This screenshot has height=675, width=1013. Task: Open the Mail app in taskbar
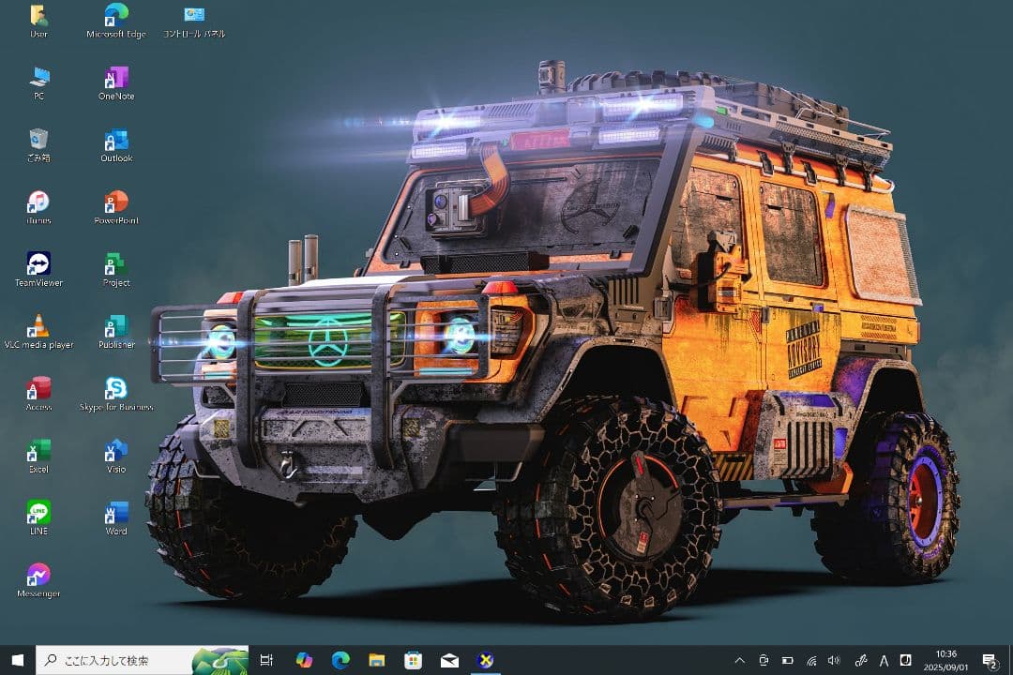449,660
